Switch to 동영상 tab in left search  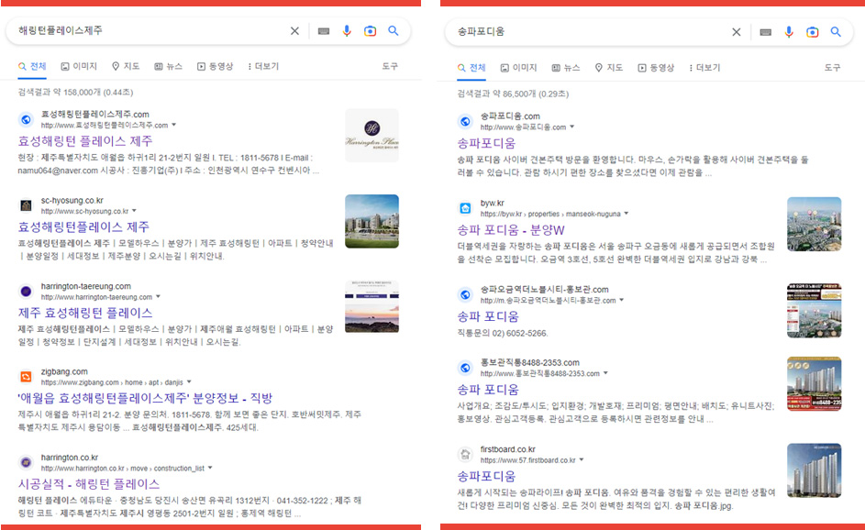(x=215, y=67)
